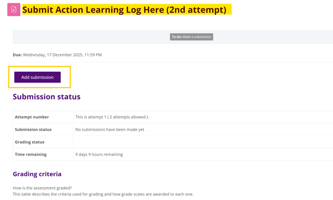Click the gray completion bar left of the badge

tap(89, 37)
